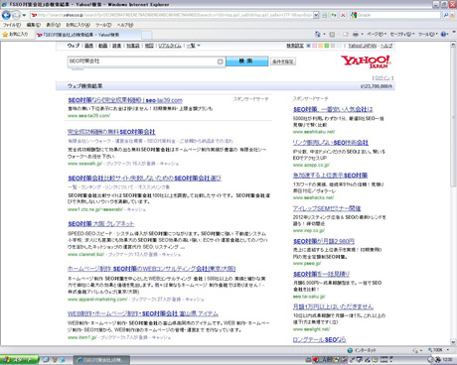Click the browser Forward arrow button

pyautogui.click(x=16, y=15)
